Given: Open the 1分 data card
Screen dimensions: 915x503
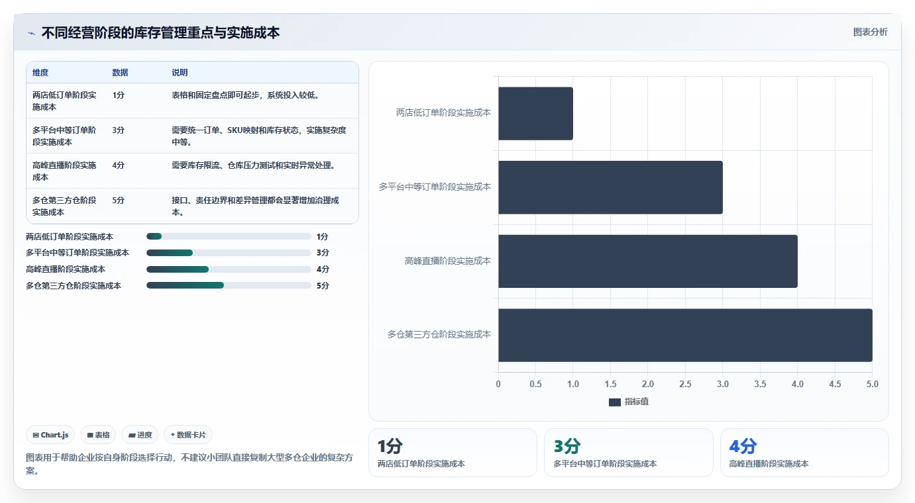Looking at the screenshot, I should (453, 453).
